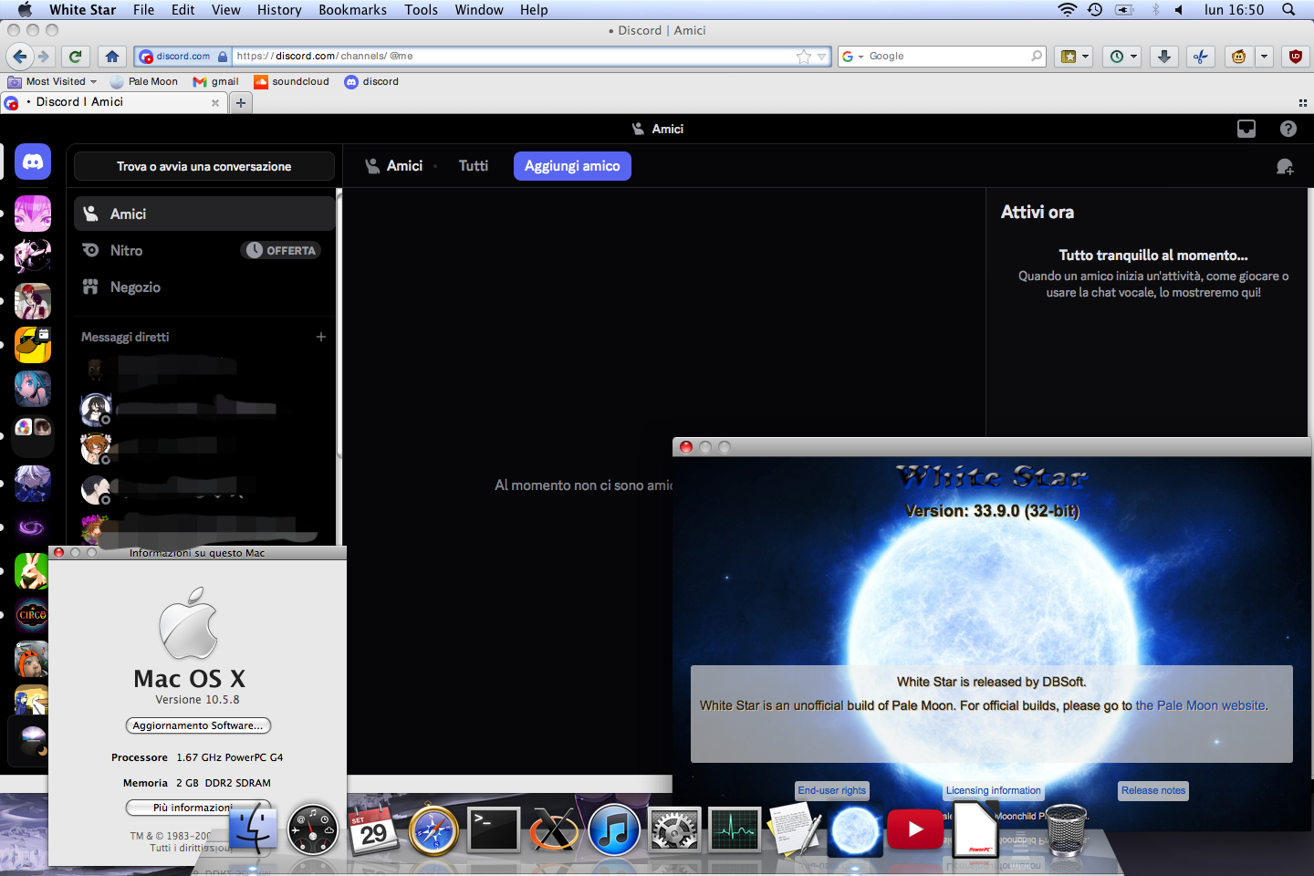Open a new browser tab
The width and height of the screenshot is (1314, 876).
241,103
